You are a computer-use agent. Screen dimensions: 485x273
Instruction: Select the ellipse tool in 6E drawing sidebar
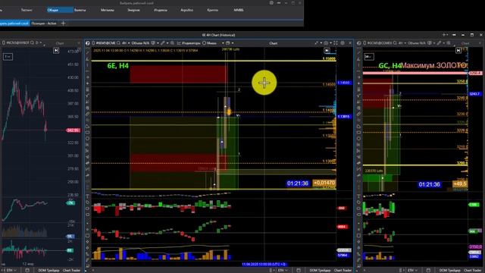(x=88, y=138)
